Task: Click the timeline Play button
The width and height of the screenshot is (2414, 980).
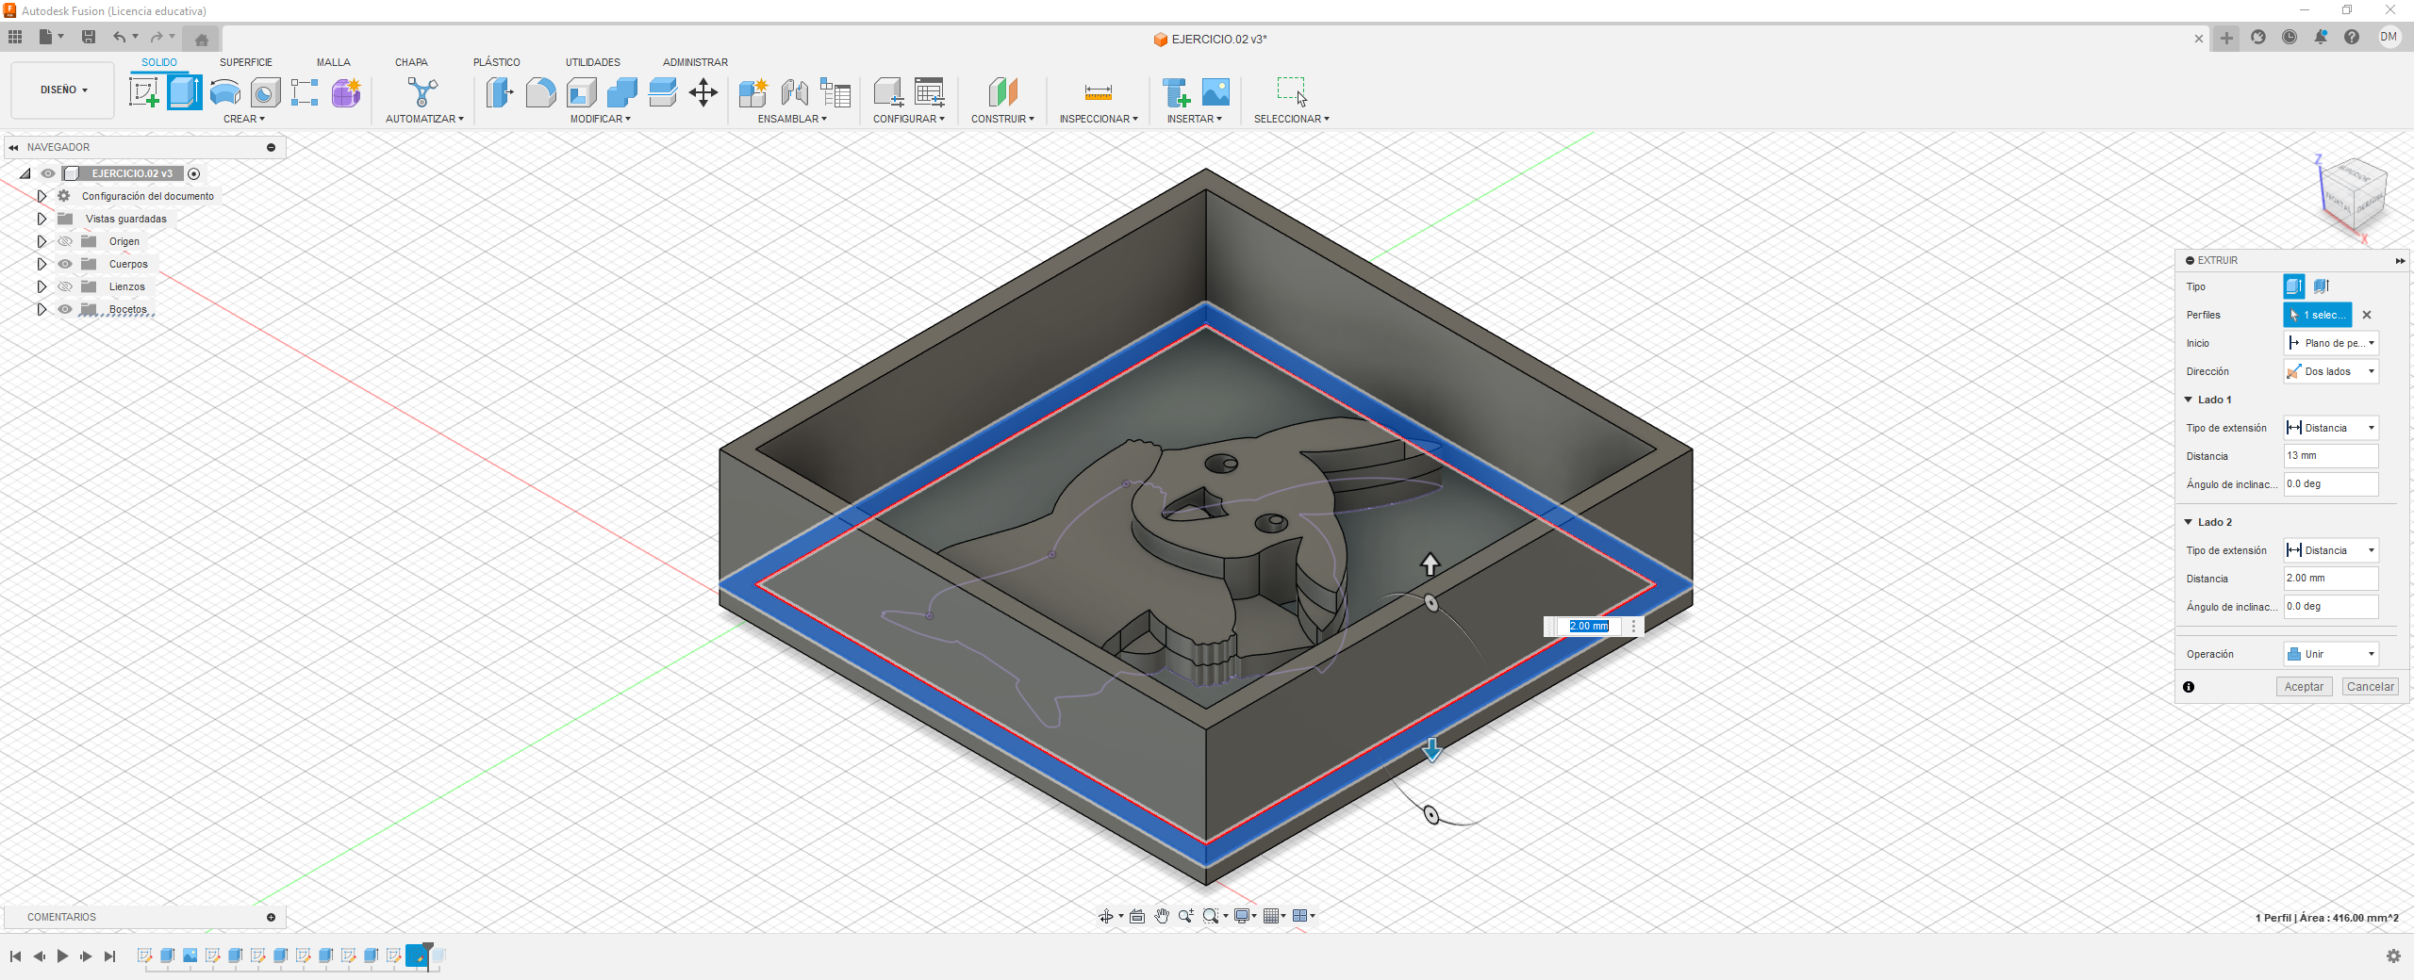Action: pyautogui.click(x=62, y=955)
